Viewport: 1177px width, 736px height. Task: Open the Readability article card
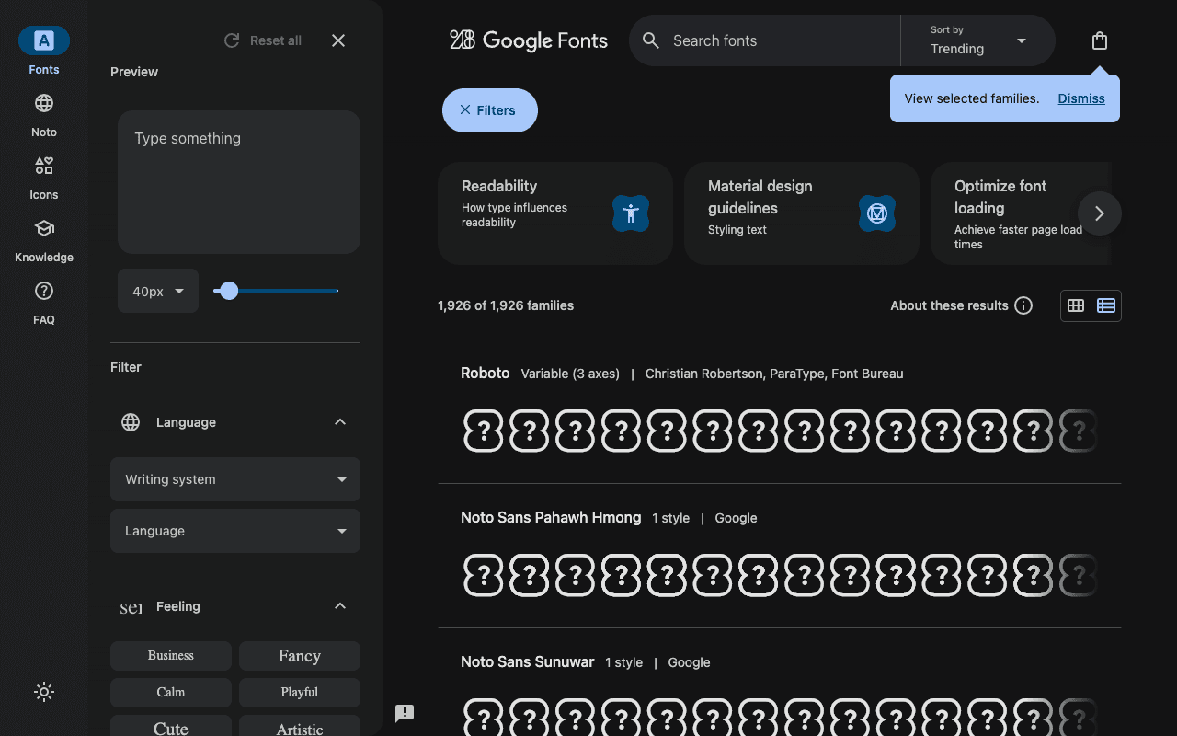[555, 213]
